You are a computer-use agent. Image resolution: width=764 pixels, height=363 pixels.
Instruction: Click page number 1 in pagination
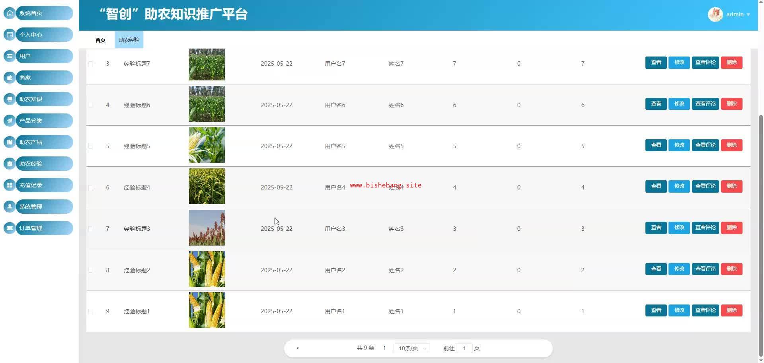point(384,348)
